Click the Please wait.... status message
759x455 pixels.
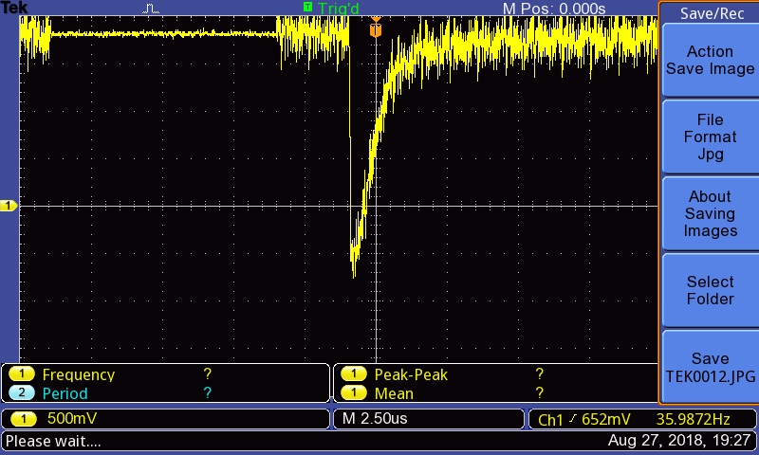[53, 441]
